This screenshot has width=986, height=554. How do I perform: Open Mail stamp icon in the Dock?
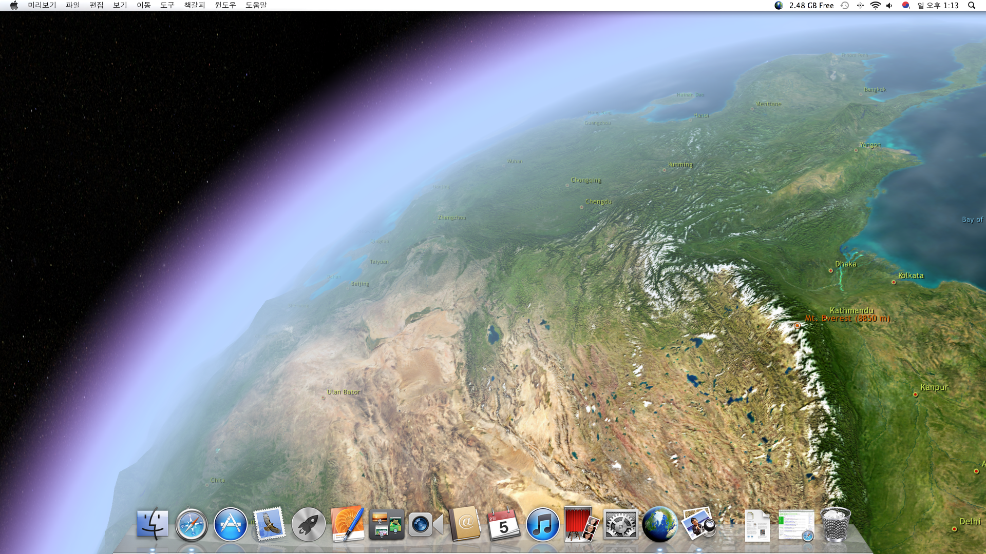tap(269, 524)
